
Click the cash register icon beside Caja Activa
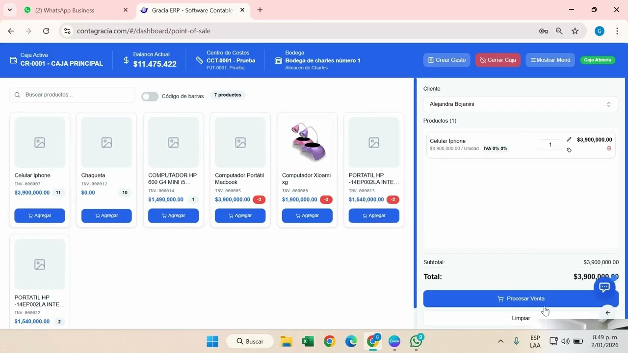click(13, 60)
